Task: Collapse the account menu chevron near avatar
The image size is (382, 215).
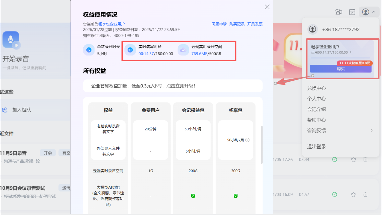Action: pos(374,12)
